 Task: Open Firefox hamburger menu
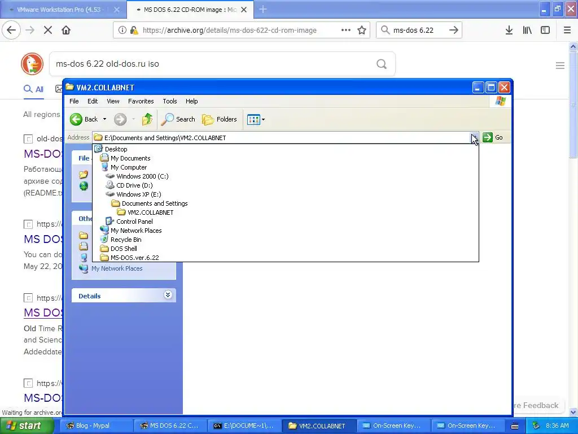567,31
